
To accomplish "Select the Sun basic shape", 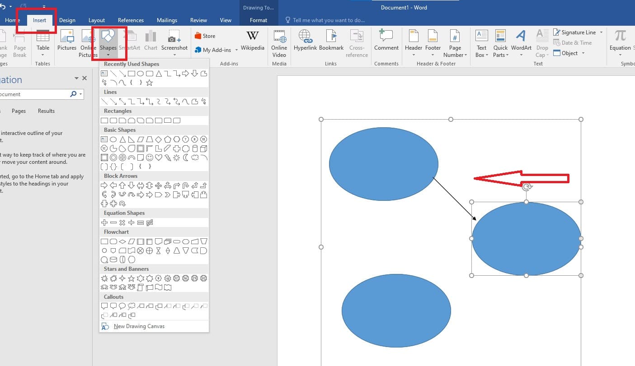I will [x=176, y=158].
